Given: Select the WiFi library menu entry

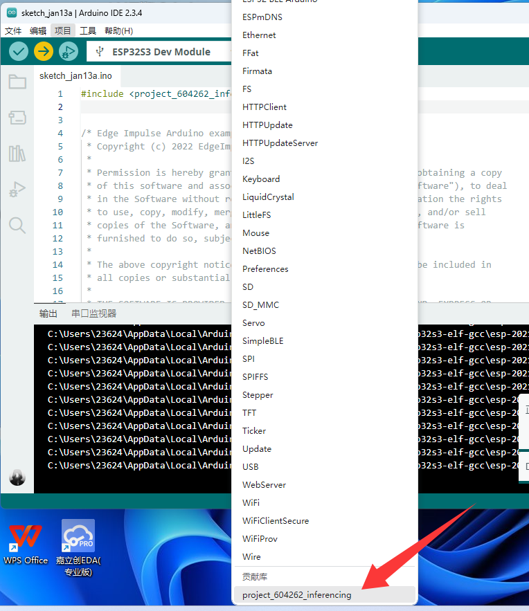Looking at the screenshot, I should click(x=251, y=502).
